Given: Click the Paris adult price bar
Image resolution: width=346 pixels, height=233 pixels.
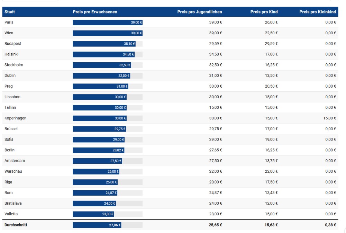Looking at the screenshot, I should coord(108,23).
